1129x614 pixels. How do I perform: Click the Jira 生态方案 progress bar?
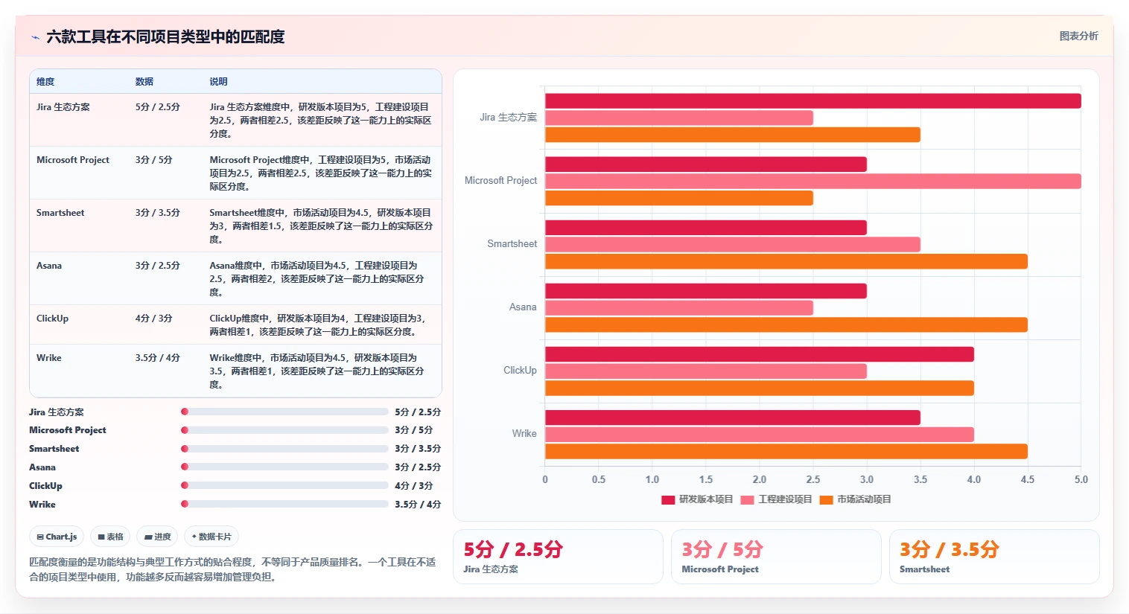284,412
